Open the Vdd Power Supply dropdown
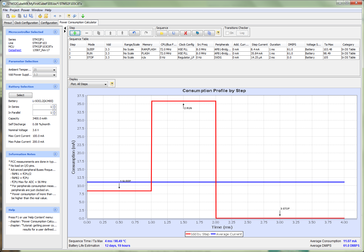This screenshot has height=252, width=364. point(44,75)
